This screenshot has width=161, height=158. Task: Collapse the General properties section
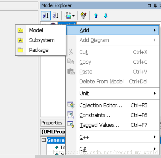(x=44, y=140)
